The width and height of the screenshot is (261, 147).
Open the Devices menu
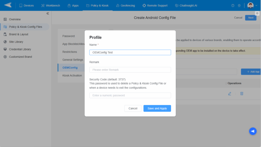tap(27, 5)
